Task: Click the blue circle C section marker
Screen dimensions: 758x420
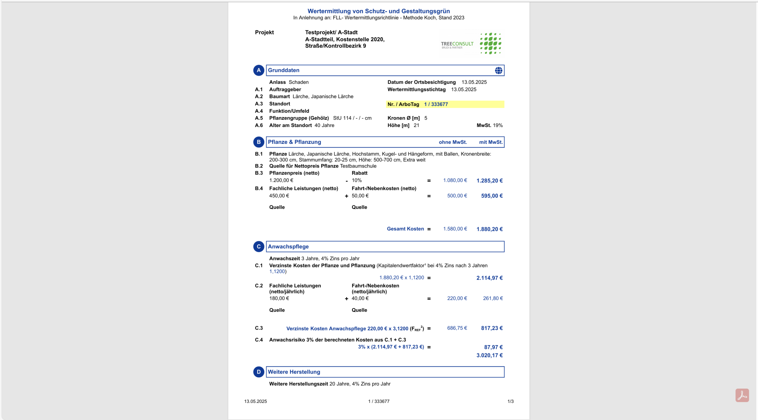Action: click(x=258, y=247)
